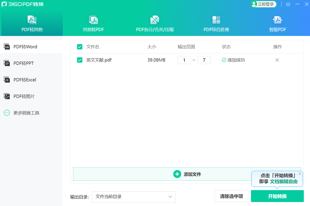This screenshot has height=206, width=310.
Task: Open the 输出目录 output folder dropdown
Action: point(134,197)
